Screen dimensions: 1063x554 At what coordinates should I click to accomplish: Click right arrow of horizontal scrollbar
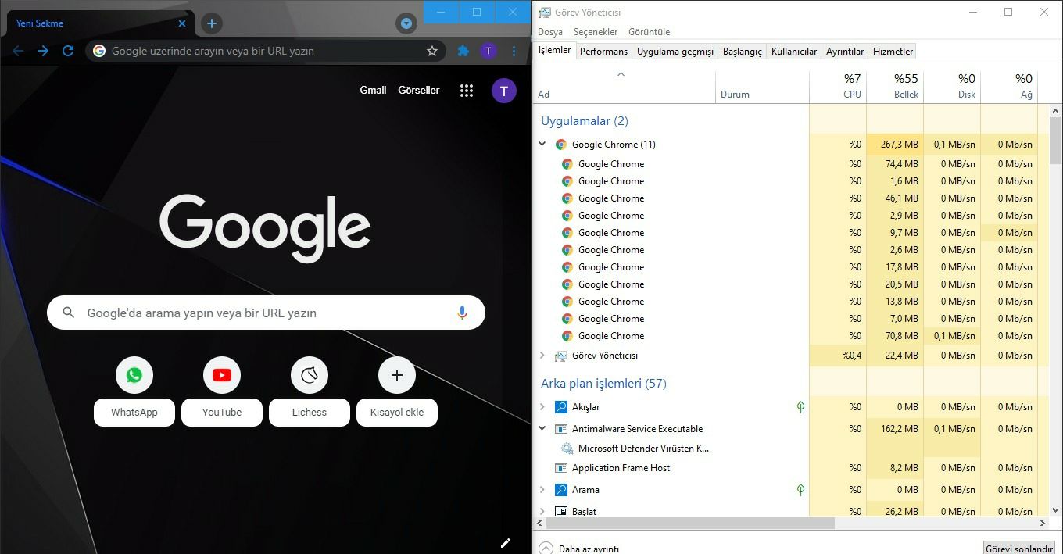coord(1043,524)
